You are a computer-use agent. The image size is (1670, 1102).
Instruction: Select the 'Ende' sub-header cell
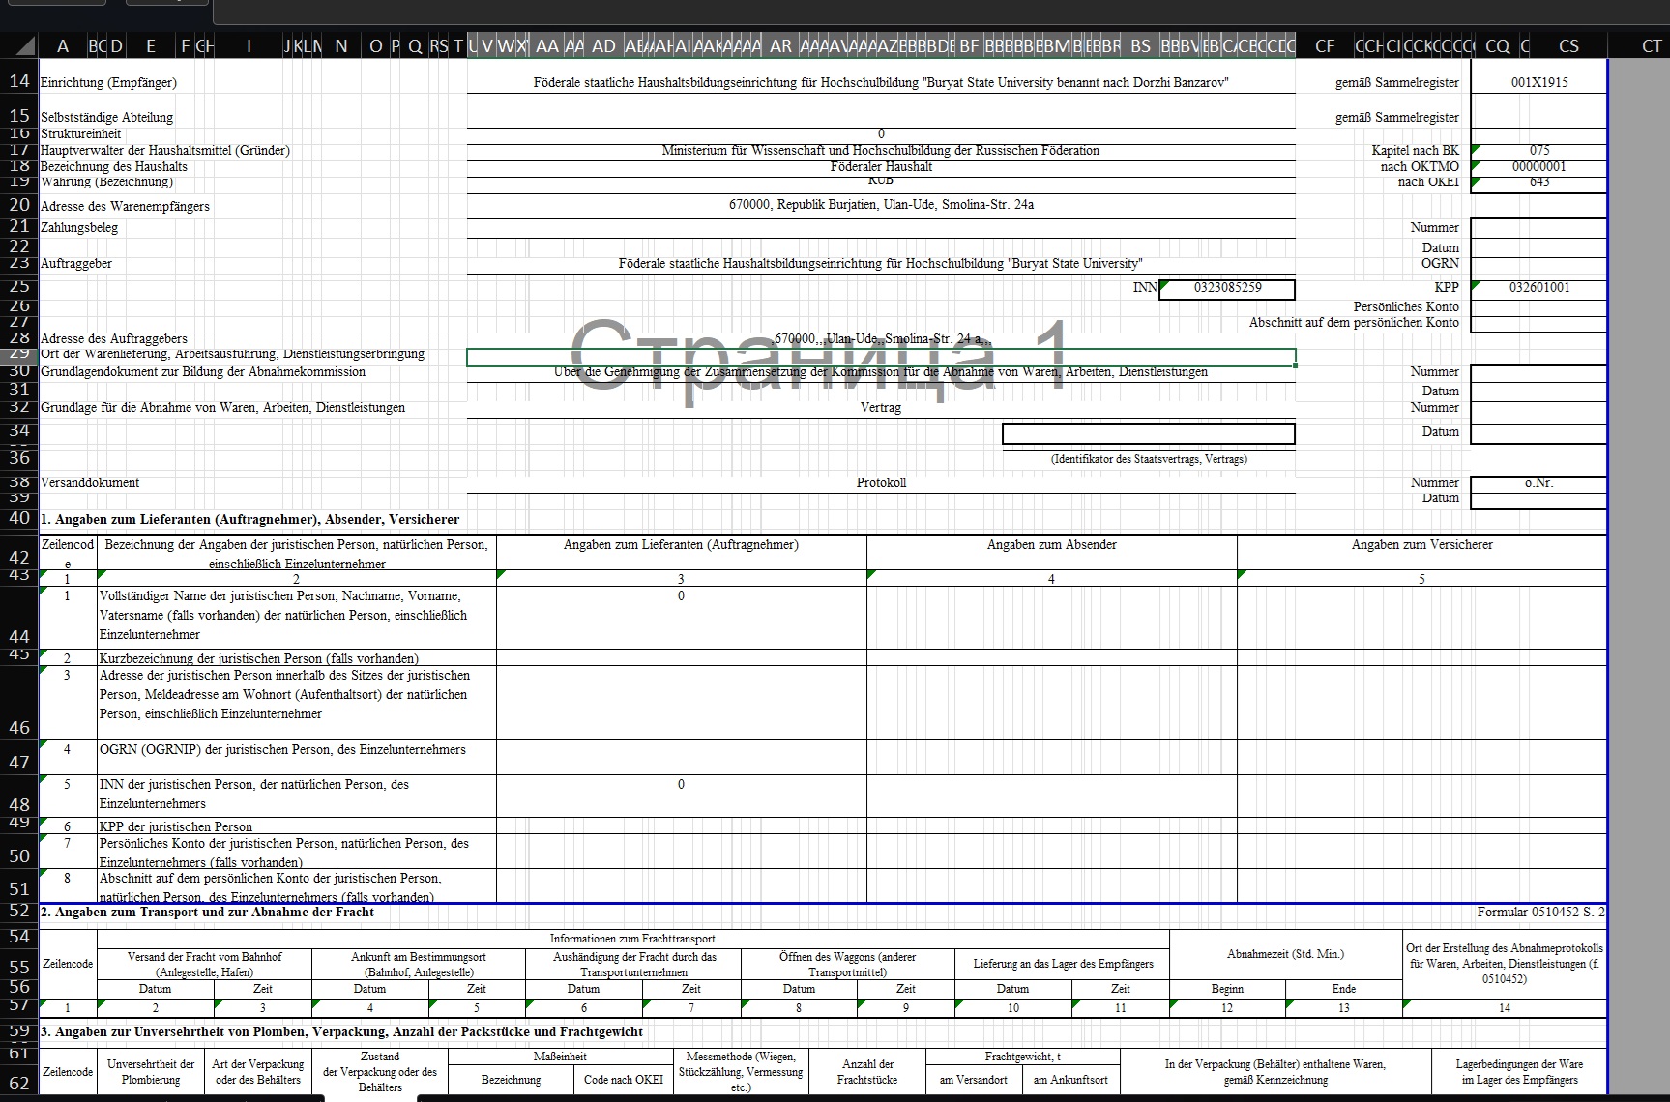[1344, 989]
